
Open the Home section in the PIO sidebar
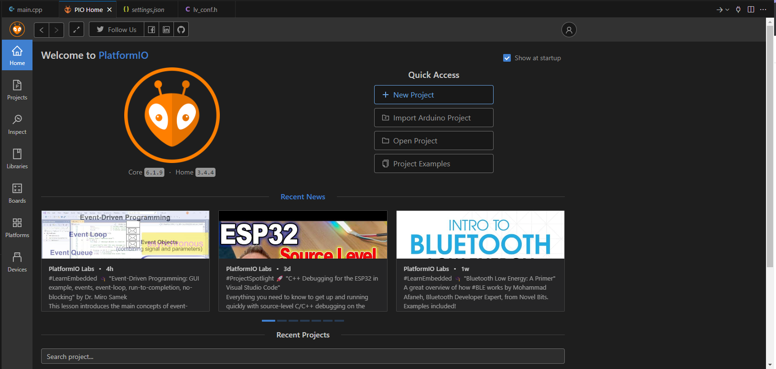coord(17,55)
